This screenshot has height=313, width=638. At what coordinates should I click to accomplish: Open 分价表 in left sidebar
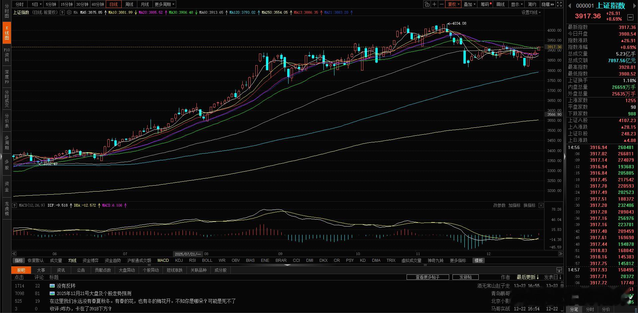(x=7, y=121)
